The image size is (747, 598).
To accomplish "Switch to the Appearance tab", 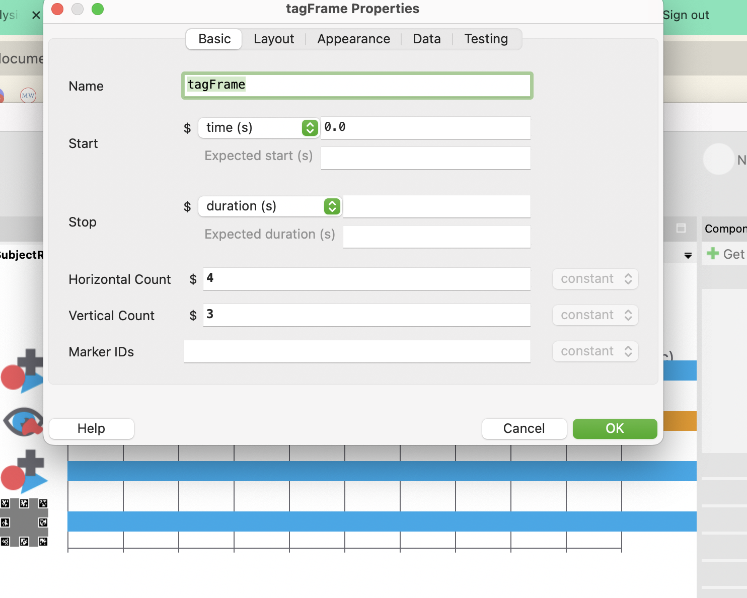I will pos(353,39).
